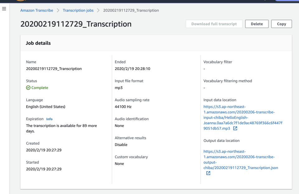Click the Input file format label
Image resolution: width=299 pixels, height=194 pixels.
pos(129,81)
